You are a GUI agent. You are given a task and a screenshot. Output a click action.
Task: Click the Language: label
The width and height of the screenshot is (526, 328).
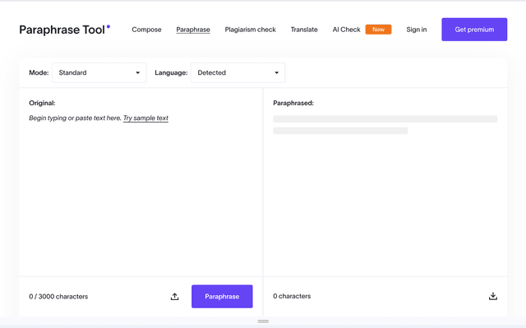coord(171,73)
